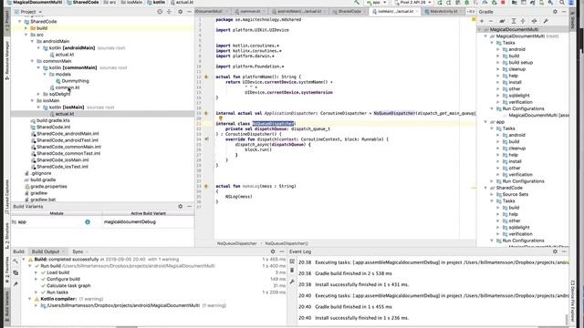584x328 pixels.
Task: Collapse the iosMain folder
Action: click(x=33, y=100)
